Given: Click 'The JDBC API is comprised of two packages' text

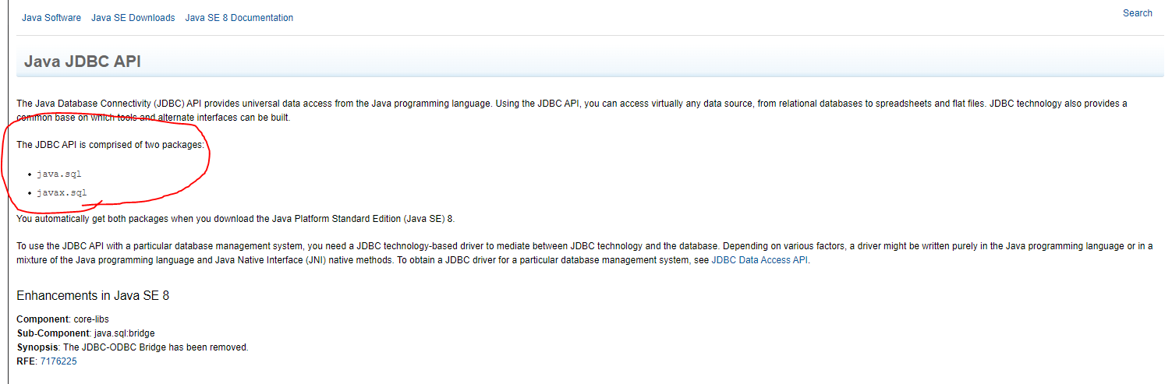Looking at the screenshot, I should 110,145.
